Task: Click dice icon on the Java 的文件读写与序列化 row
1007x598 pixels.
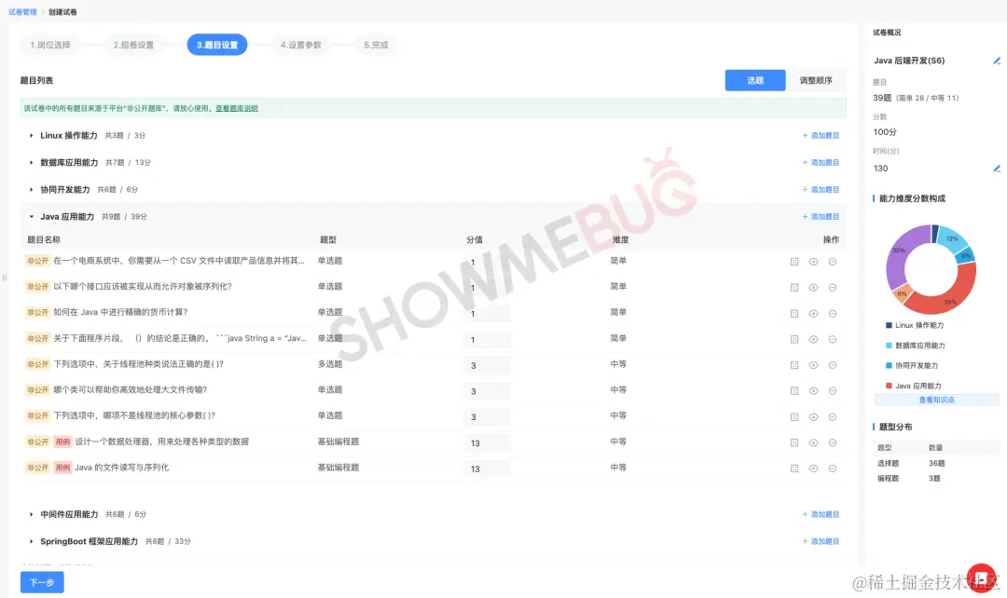Action: tap(794, 469)
